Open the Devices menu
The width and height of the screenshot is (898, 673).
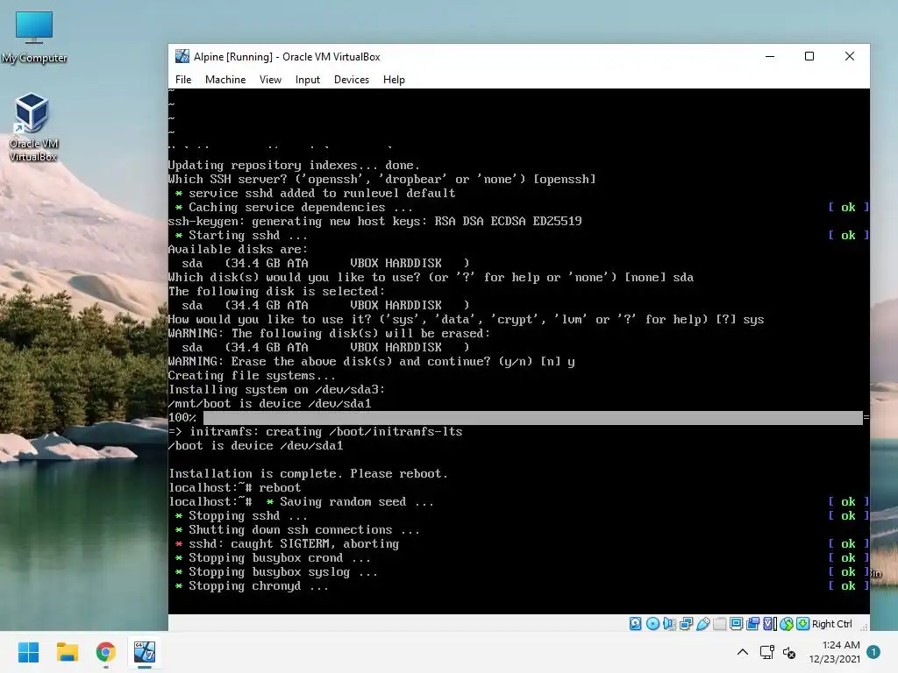tap(351, 80)
